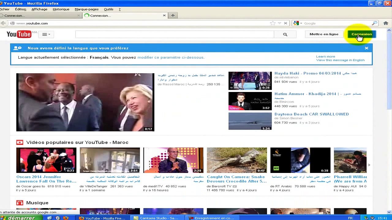Open the Simon Besner channel link
392x220 pixels.
click(x=291, y=118)
